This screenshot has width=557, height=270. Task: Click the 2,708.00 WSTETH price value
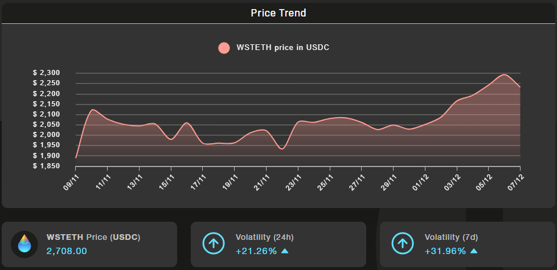[x=67, y=251]
